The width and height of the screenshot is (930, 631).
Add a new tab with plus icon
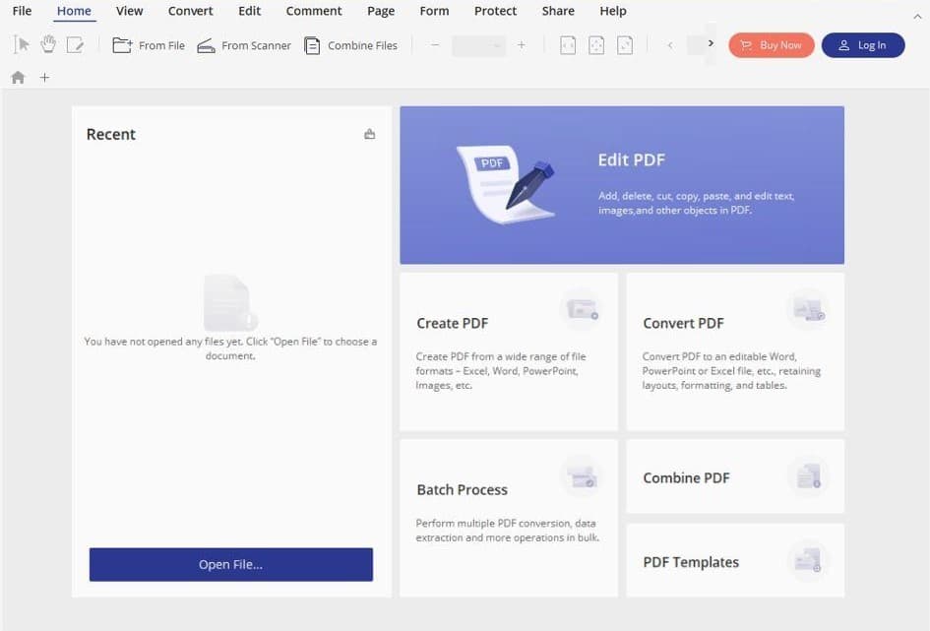click(44, 78)
